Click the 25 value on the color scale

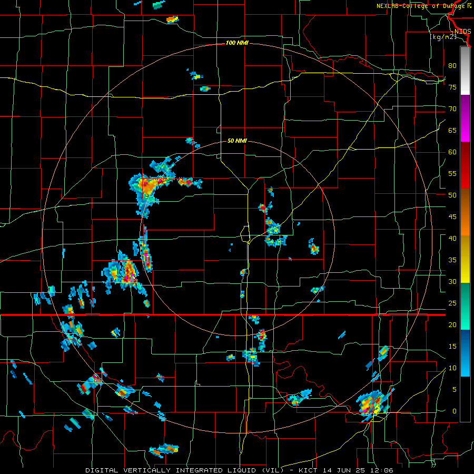(452, 303)
